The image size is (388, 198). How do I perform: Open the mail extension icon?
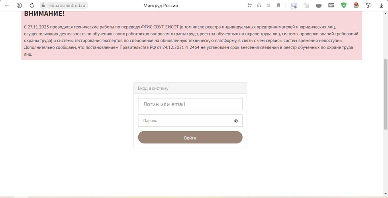[x=294, y=6]
